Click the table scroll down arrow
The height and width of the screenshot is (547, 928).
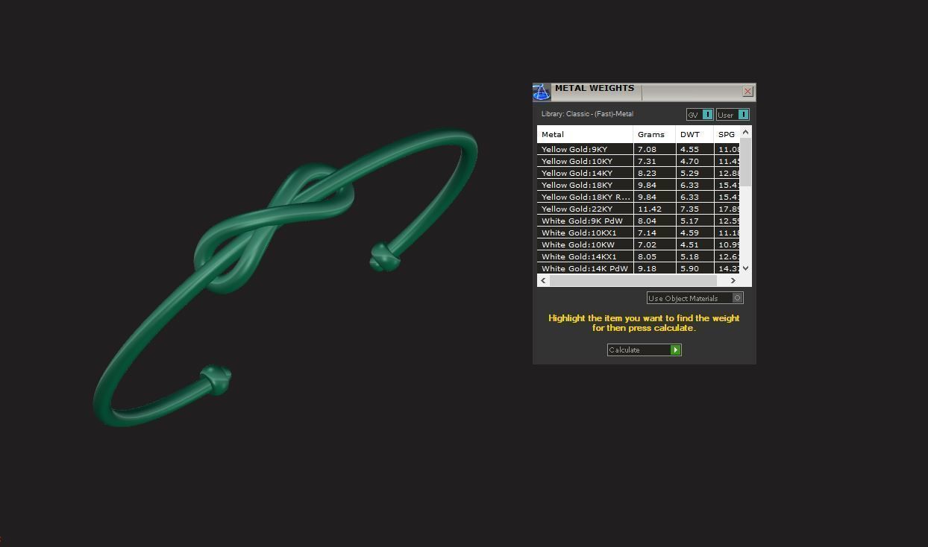[745, 268]
